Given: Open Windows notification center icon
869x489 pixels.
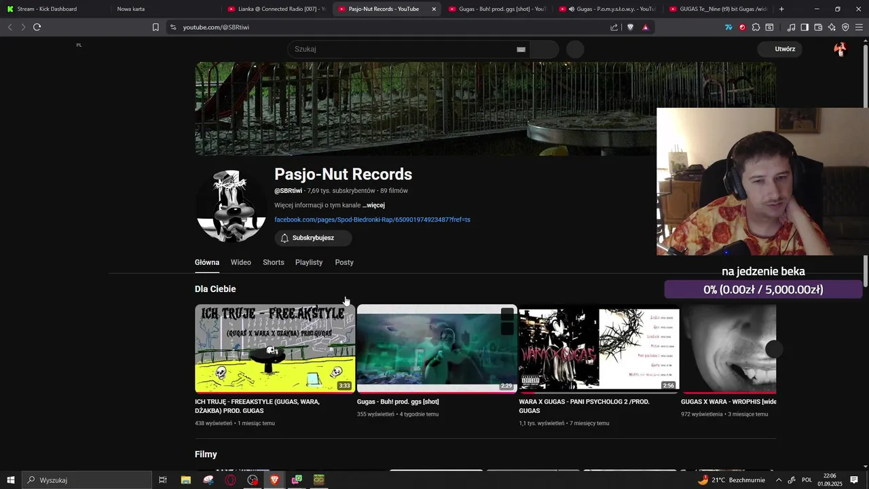Looking at the screenshot, I should 854,480.
